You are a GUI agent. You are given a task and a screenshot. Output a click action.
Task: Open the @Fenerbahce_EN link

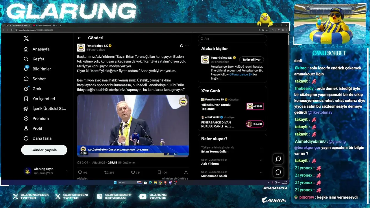click(x=241, y=74)
